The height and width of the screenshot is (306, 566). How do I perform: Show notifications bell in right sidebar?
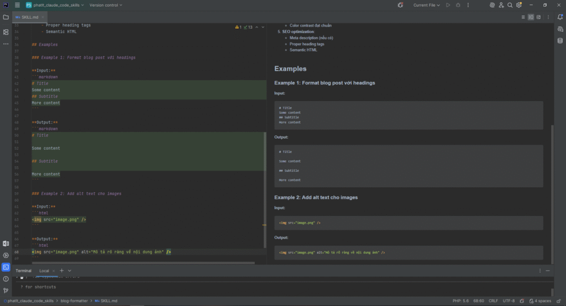(x=560, y=17)
